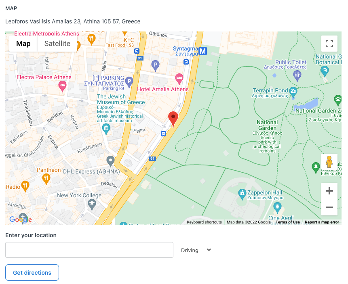Click the National Botanical museum pin
Image resolution: width=348 pixels, height=284 pixels.
point(325,71)
